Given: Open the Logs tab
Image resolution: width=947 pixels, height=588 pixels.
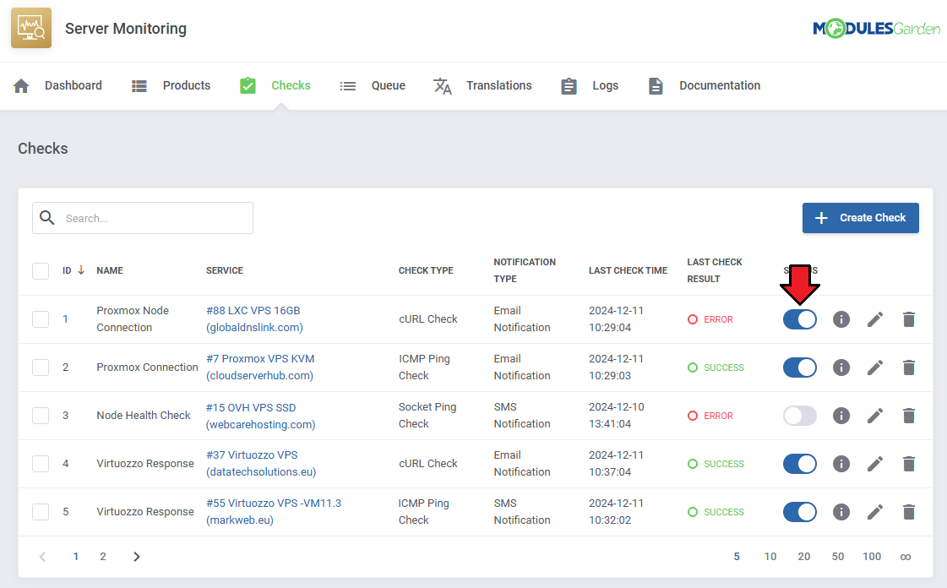Looking at the screenshot, I should pyautogui.click(x=605, y=85).
